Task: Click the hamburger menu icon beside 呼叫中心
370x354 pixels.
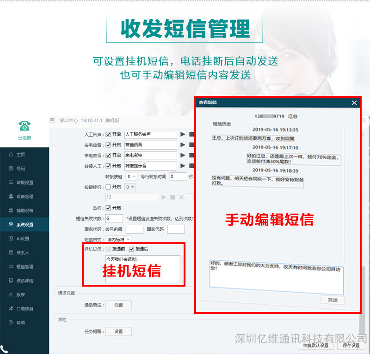Action: coord(52,120)
